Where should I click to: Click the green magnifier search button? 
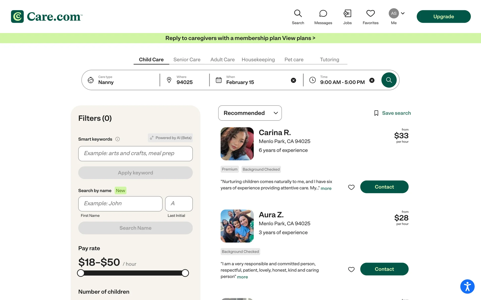pyautogui.click(x=389, y=80)
